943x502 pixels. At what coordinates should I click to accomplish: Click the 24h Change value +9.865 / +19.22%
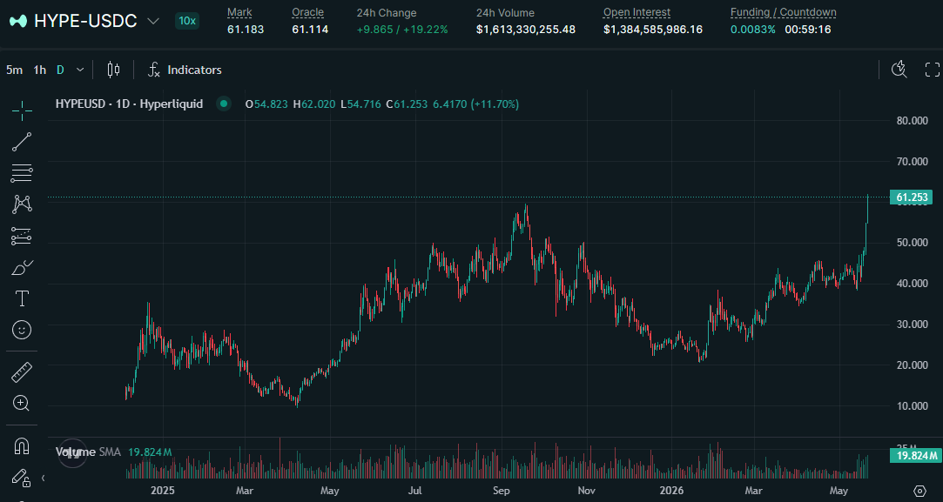tap(402, 30)
